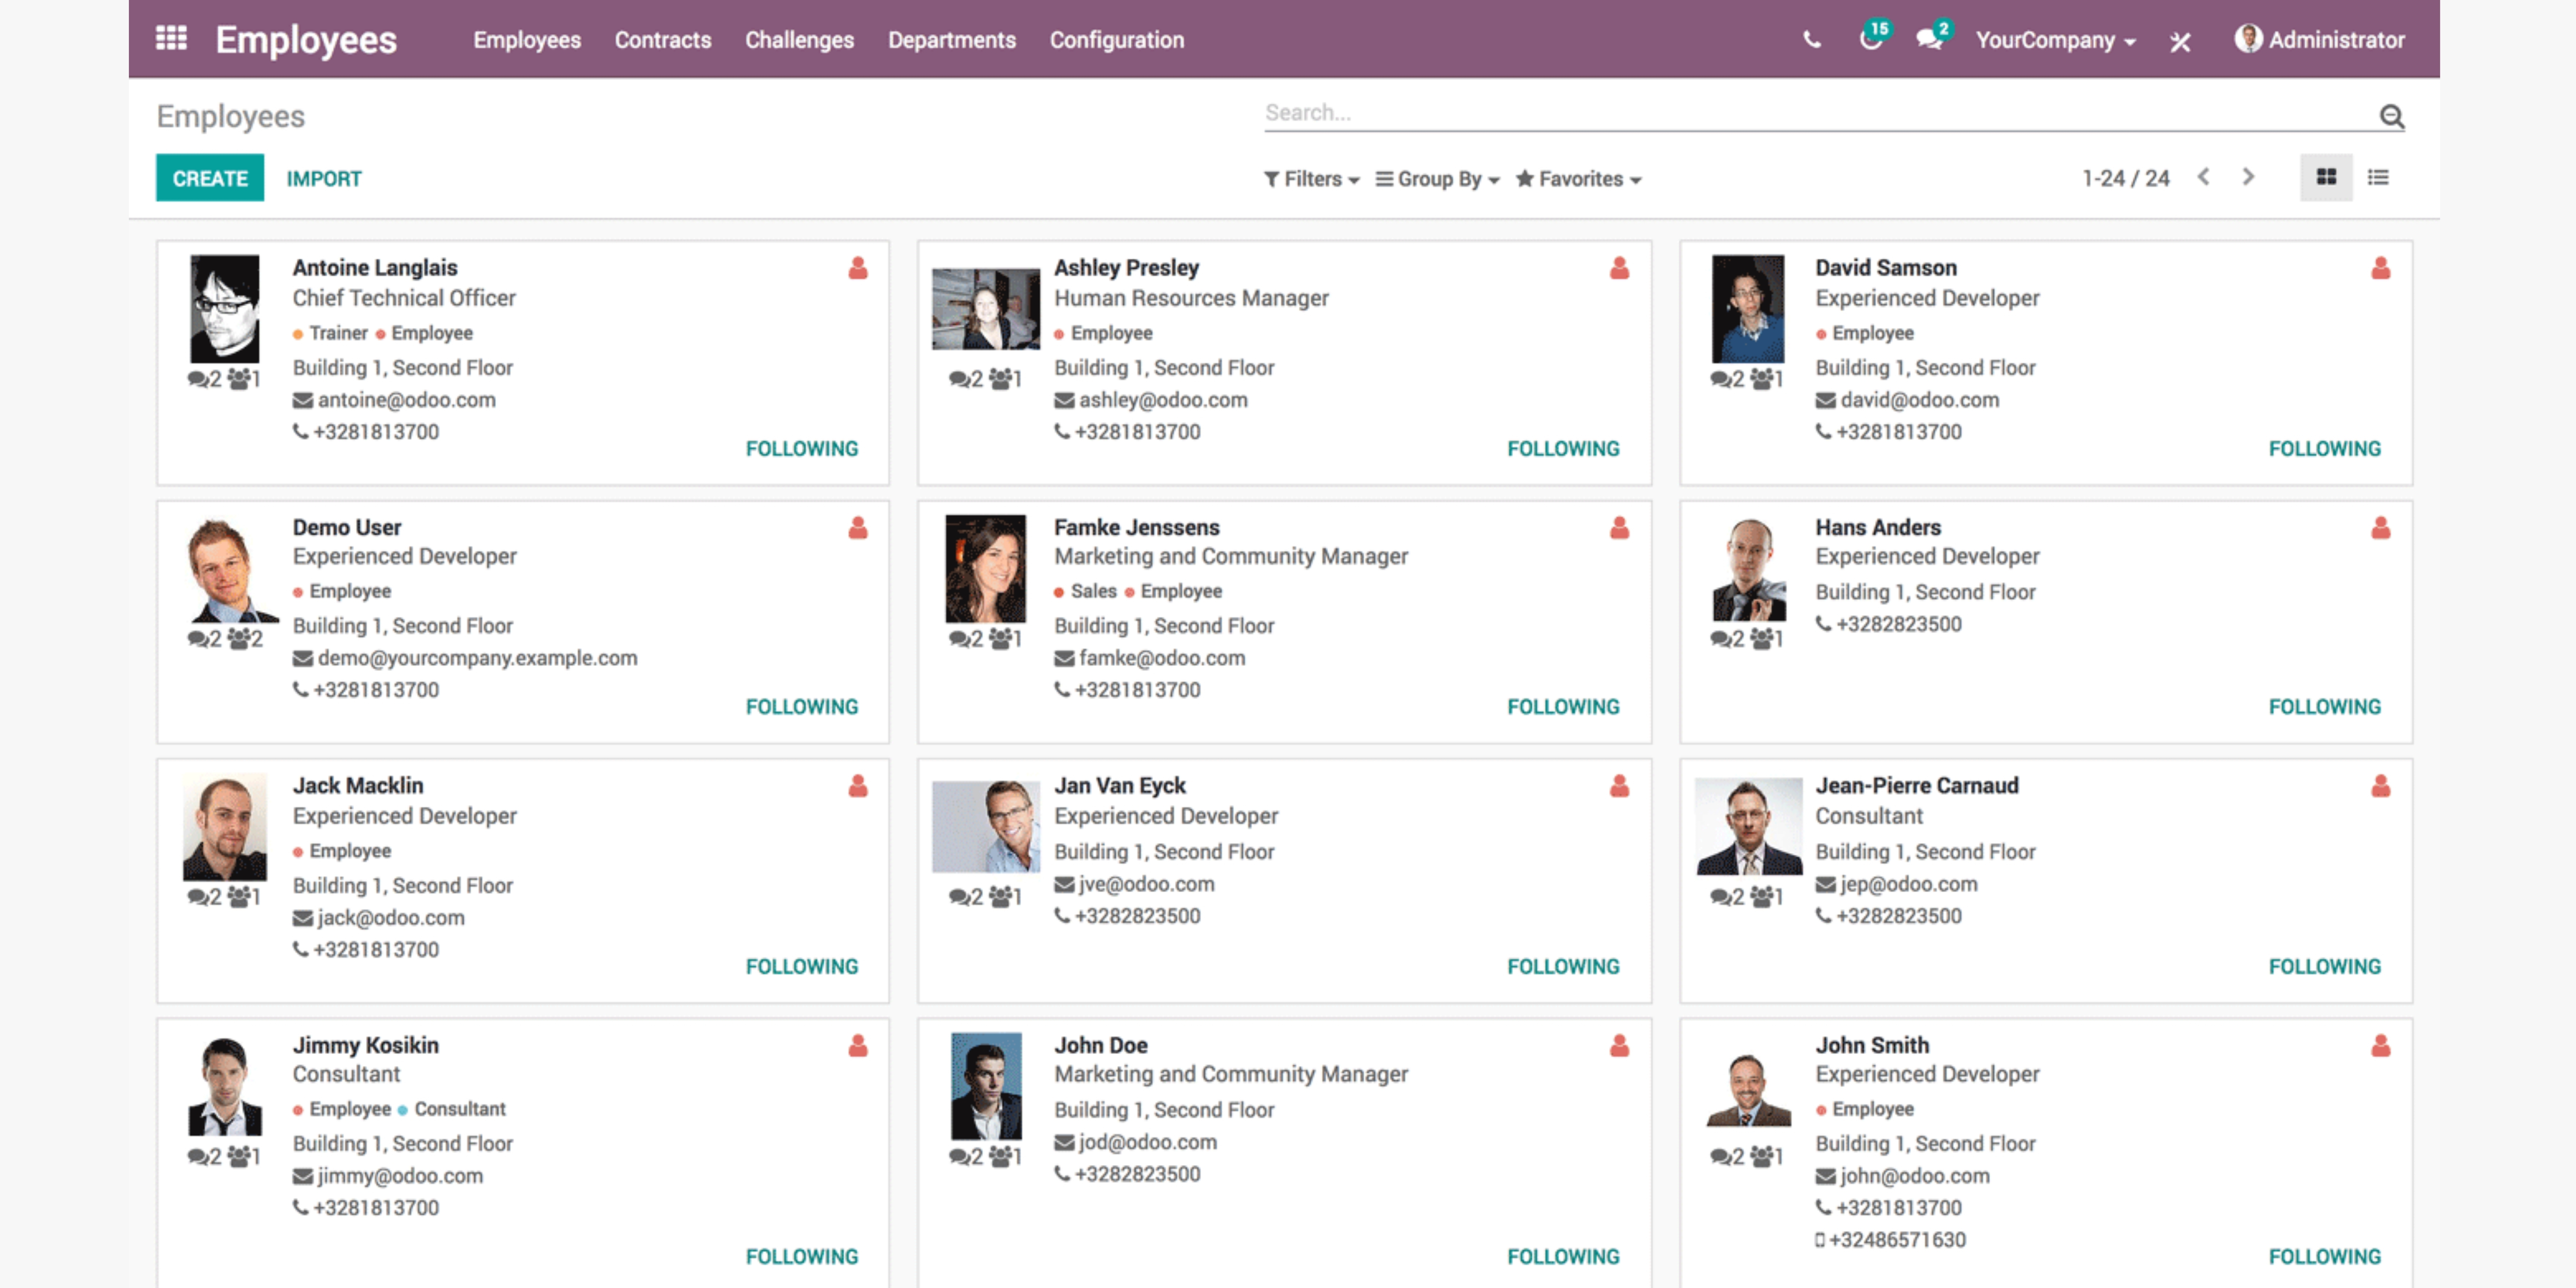Switch to list view
The image size is (2576, 1288).
coord(2378,177)
